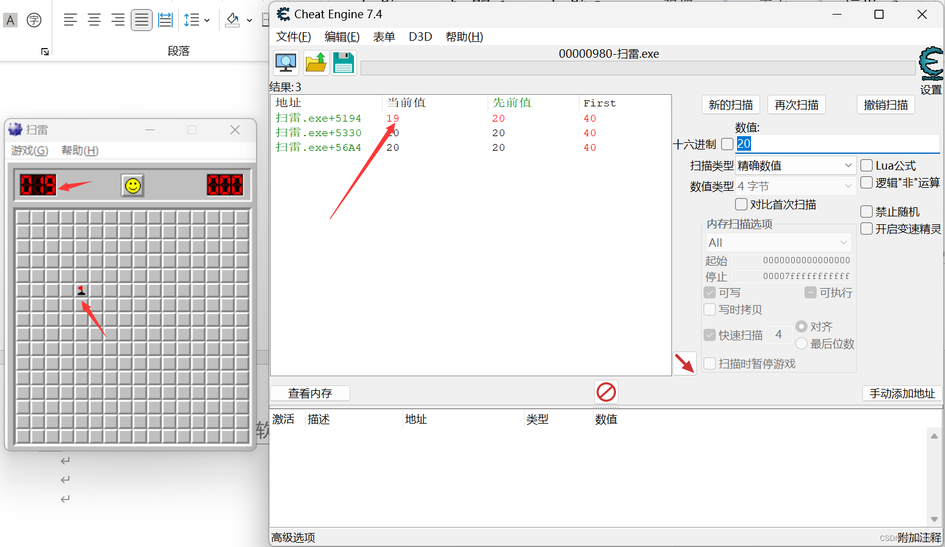This screenshot has height=547, width=945.
Task: Open Minesweeper 帮助(H) menu
Action: 80,150
